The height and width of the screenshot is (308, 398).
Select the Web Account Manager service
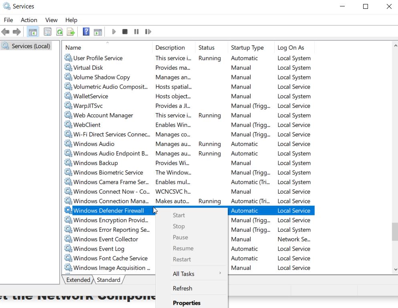coord(189,115)
